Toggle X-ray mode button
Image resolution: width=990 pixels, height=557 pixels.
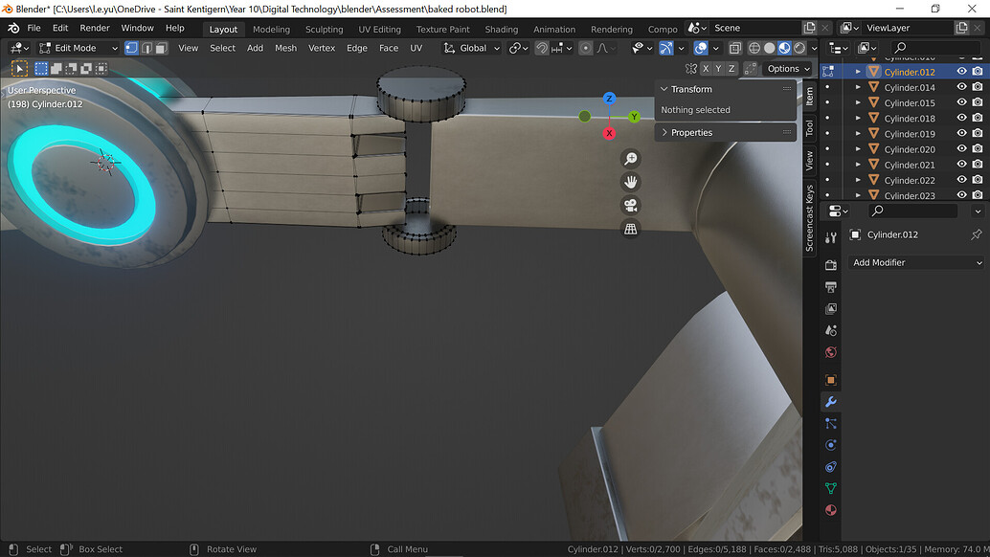tap(735, 48)
